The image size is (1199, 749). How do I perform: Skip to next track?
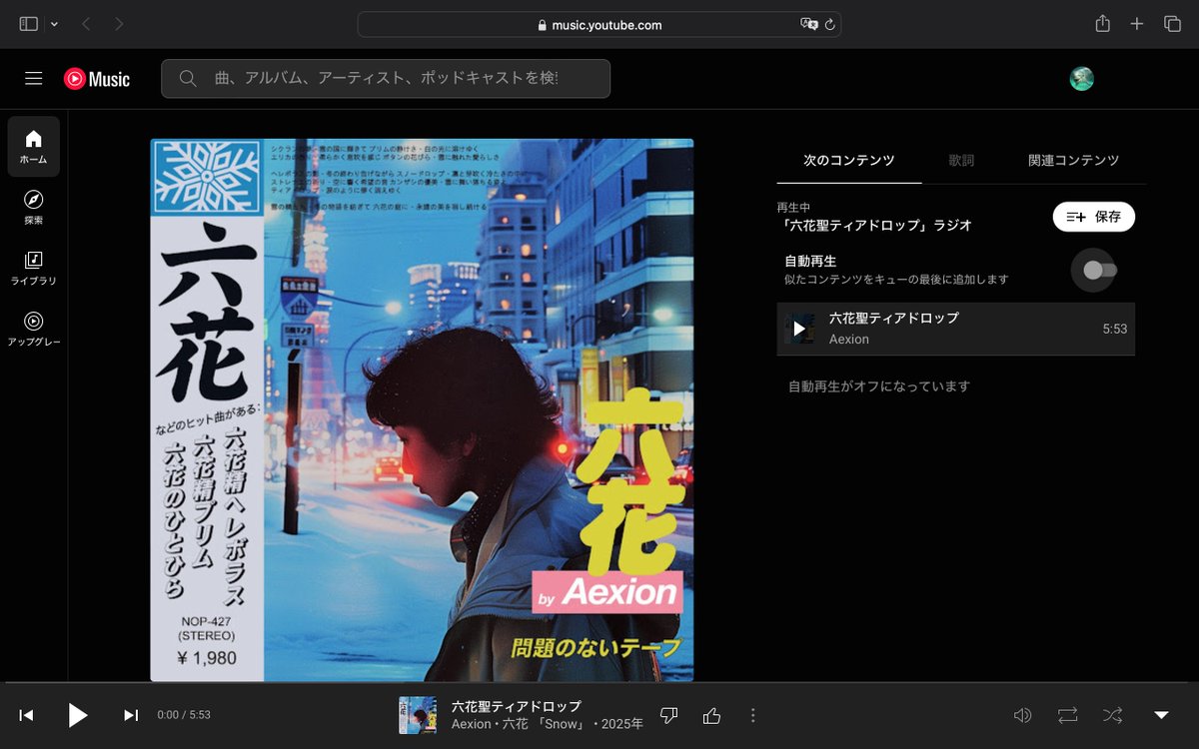(131, 715)
